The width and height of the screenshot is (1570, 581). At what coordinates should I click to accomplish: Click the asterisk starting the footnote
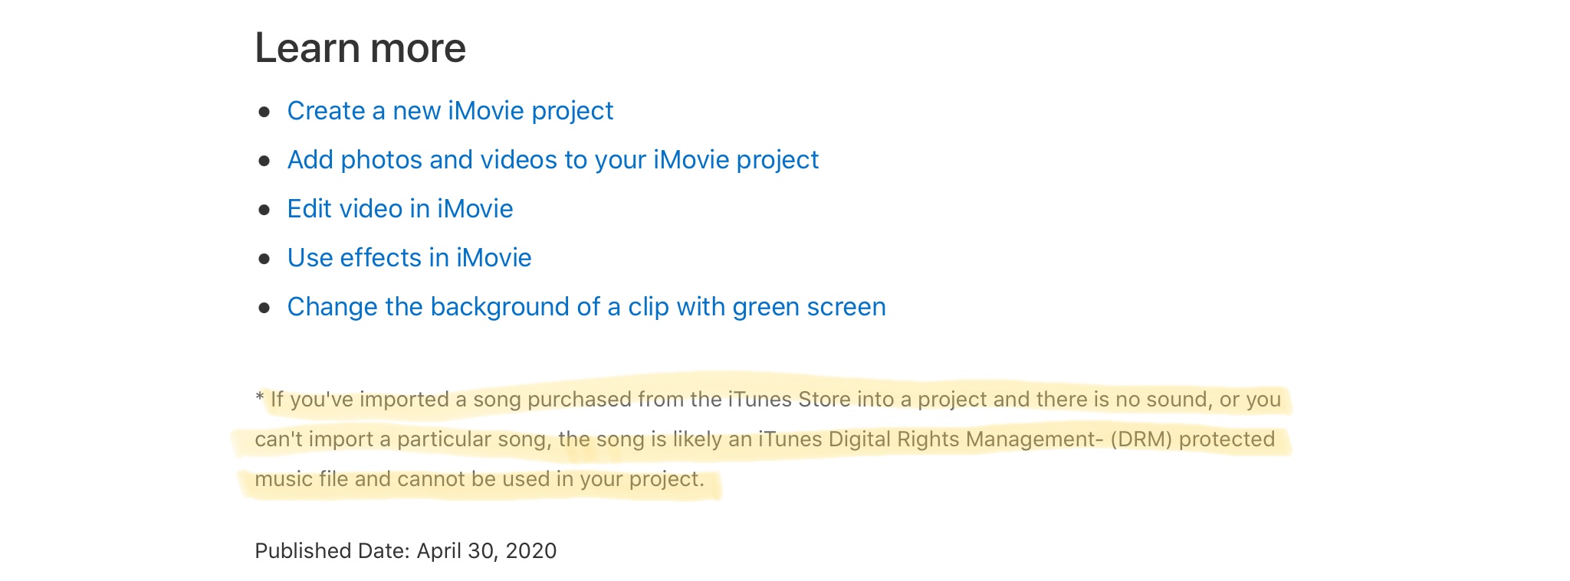tap(259, 397)
